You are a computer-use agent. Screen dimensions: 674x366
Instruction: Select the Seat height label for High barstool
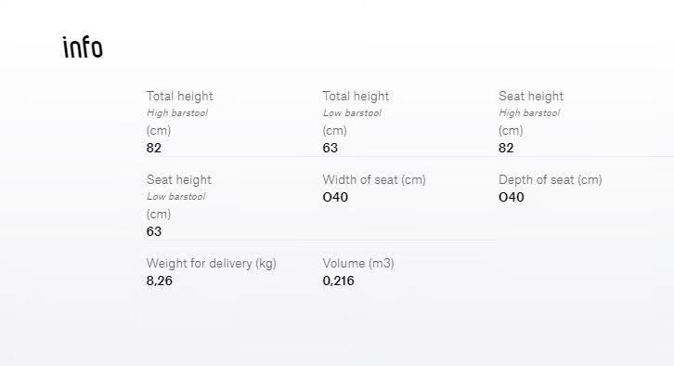point(531,96)
